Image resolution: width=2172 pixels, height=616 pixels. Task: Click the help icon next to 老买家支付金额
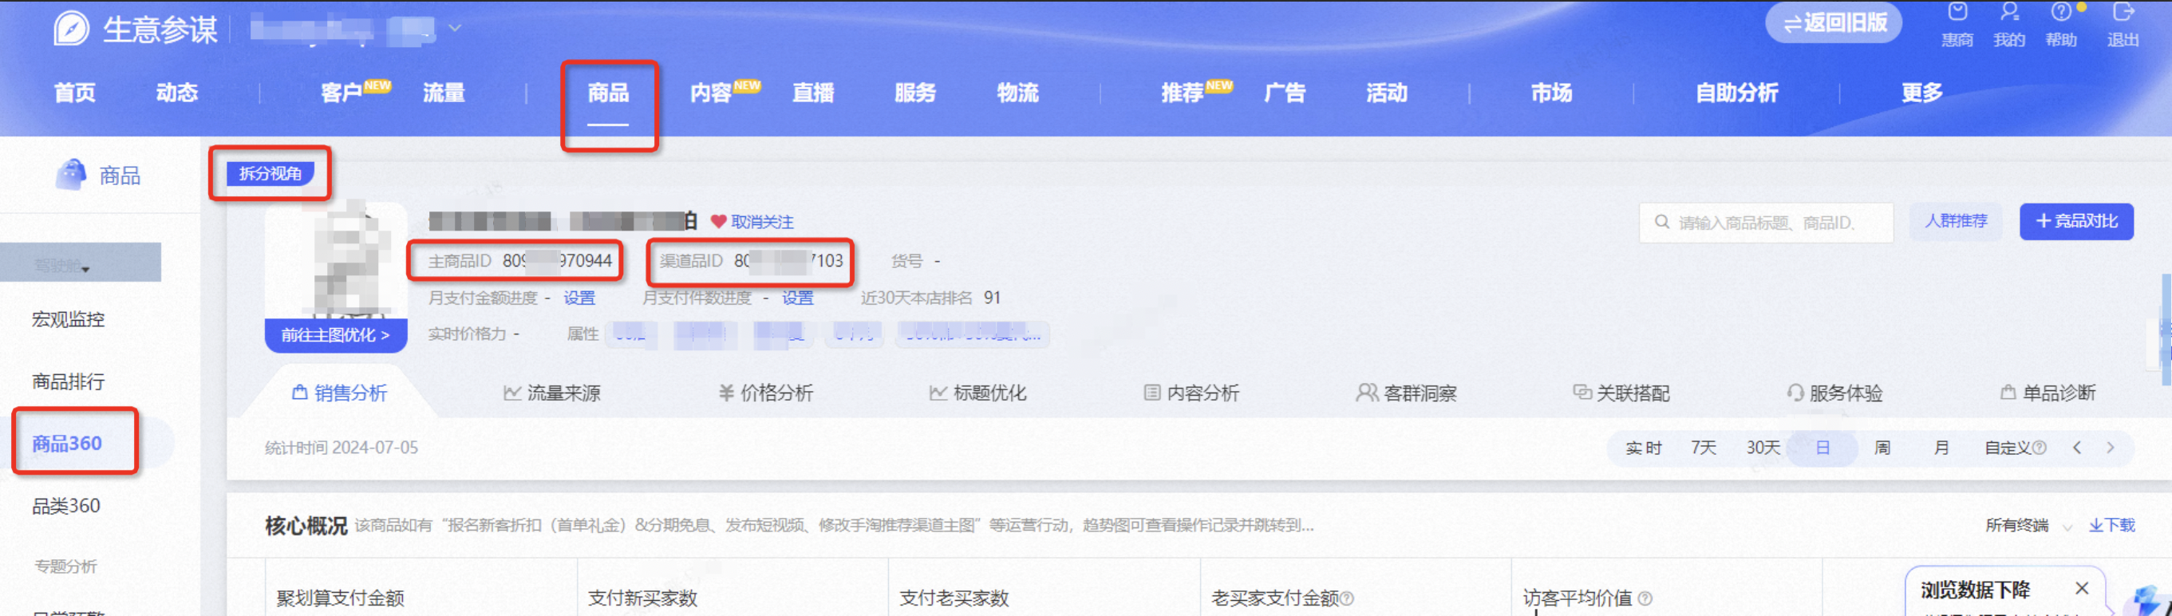(1347, 598)
